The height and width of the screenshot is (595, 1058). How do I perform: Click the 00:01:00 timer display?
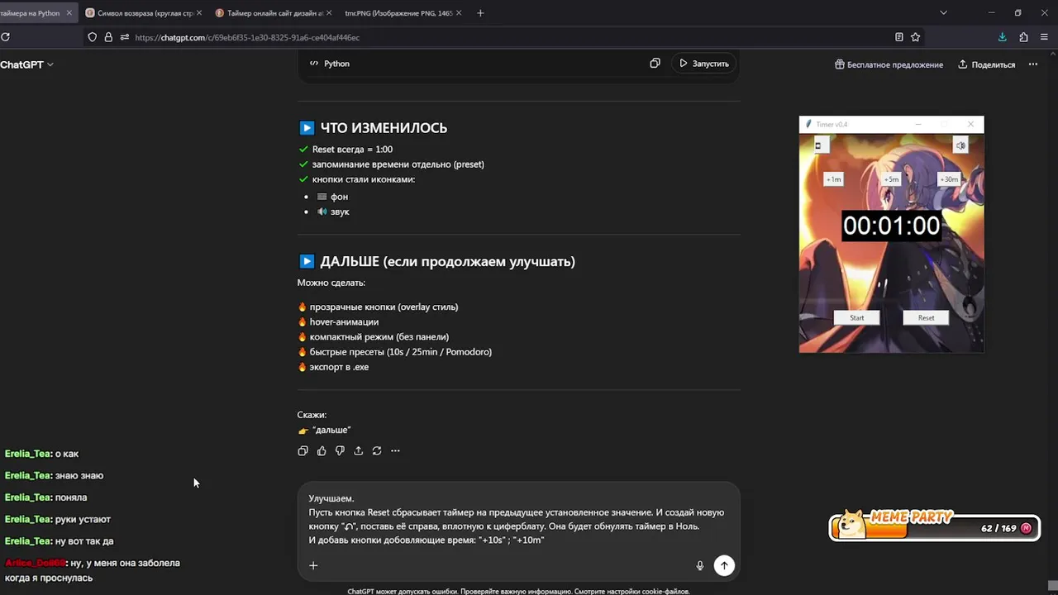891,226
